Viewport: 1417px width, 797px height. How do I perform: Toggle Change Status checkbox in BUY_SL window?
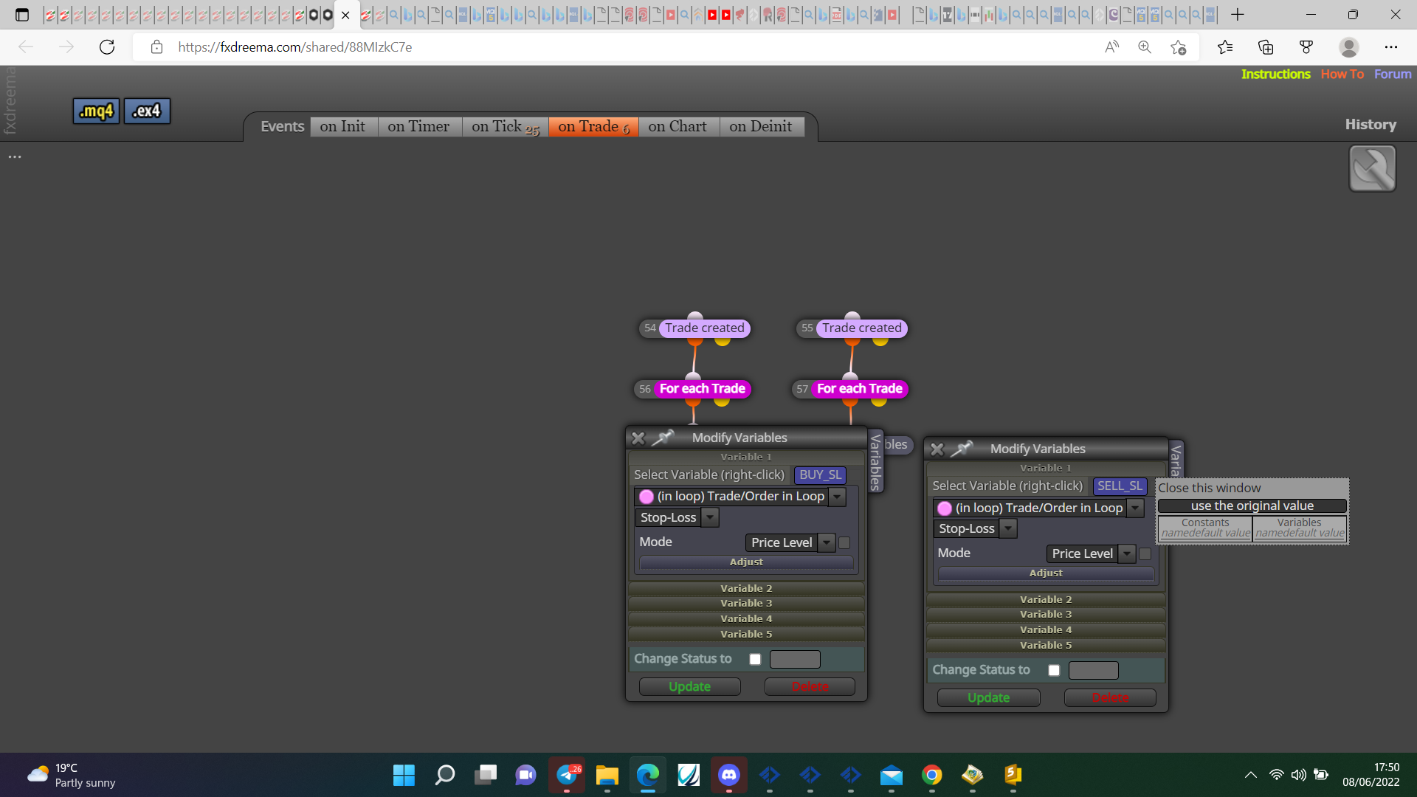click(x=755, y=659)
